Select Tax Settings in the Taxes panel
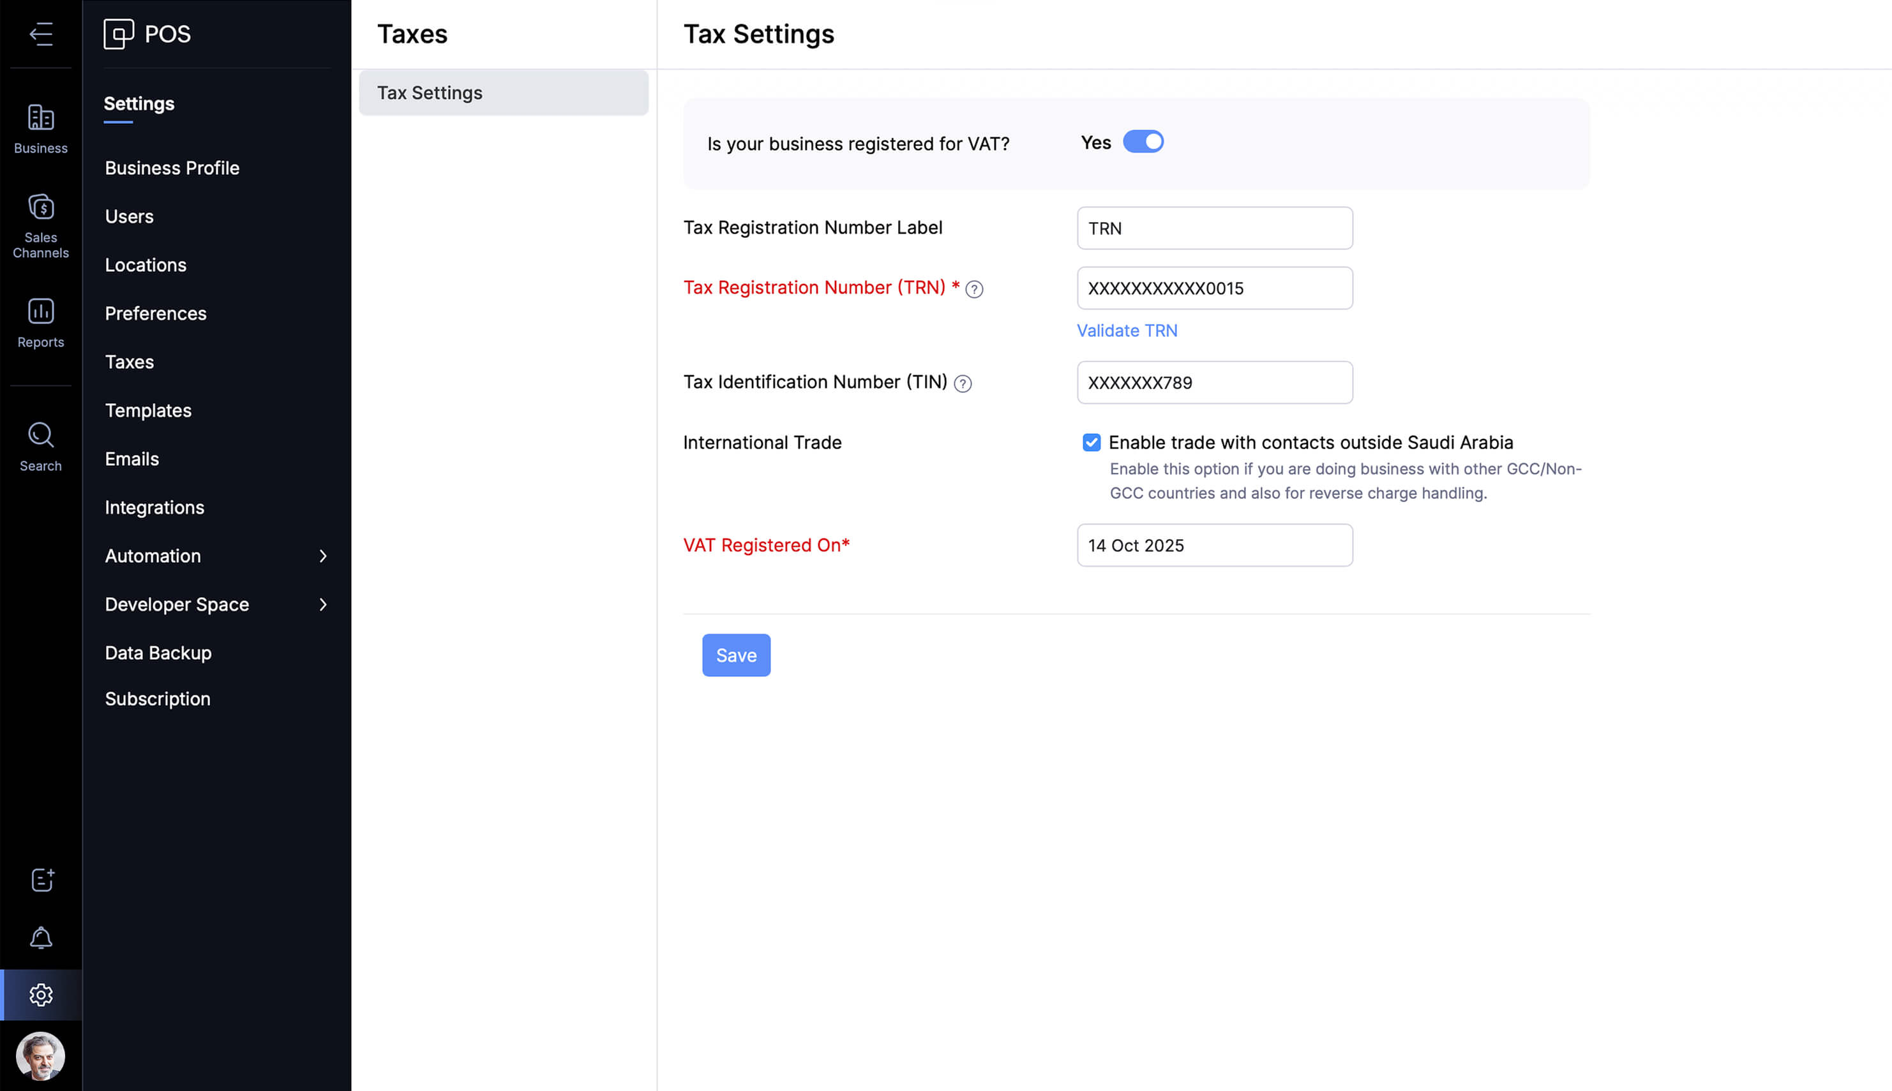 click(x=503, y=92)
